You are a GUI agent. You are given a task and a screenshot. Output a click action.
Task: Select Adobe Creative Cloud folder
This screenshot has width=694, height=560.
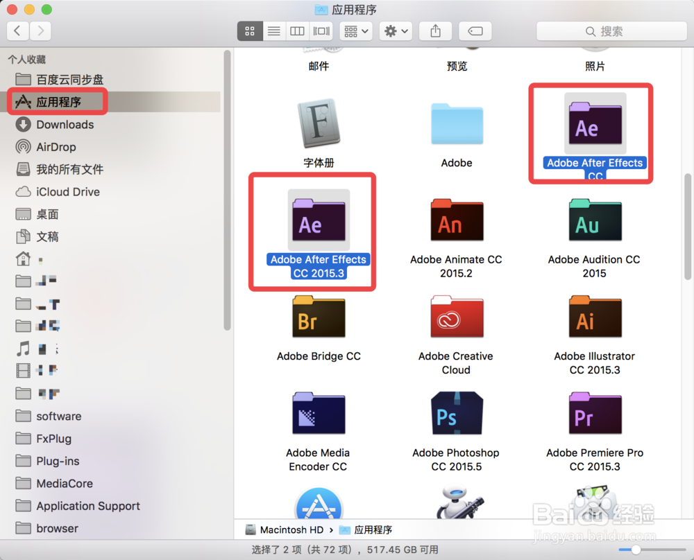[457, 317]
